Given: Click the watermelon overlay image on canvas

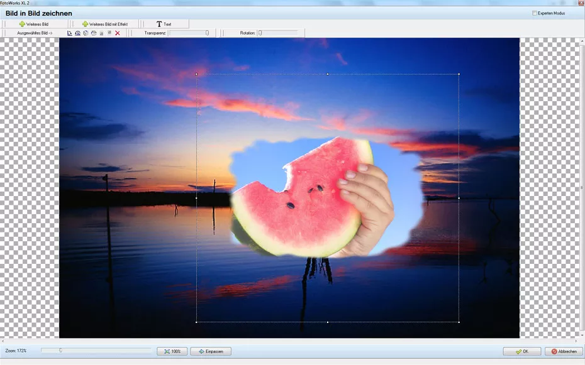Looking at the screenshot, I should click(315, 198).
